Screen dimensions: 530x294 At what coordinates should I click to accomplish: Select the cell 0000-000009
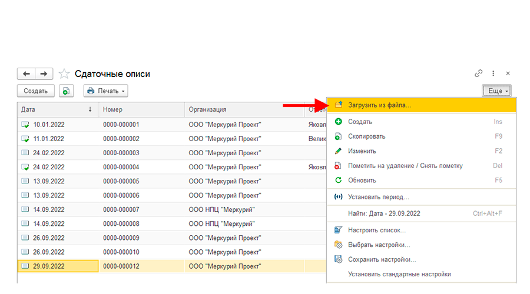(x=141, y=238)
